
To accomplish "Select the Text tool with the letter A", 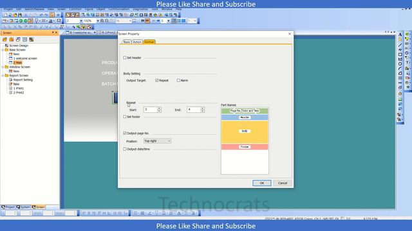I will coord(400,35).
